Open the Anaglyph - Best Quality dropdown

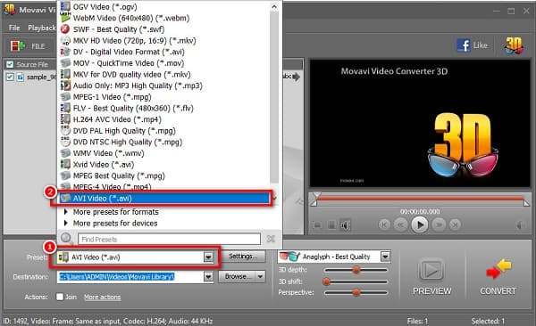385,257
